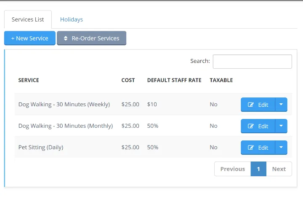Select the 'Dog Walking - 30 Minutes (Weekly)' text
Image resolution: width=303 pixels, height=202 pixels.
(x=64, y=105)
